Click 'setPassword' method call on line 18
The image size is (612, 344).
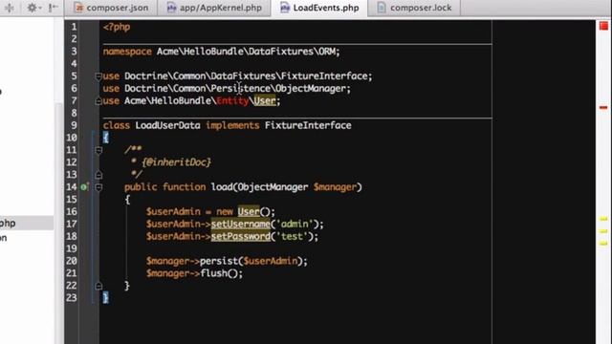click(240, 236)
